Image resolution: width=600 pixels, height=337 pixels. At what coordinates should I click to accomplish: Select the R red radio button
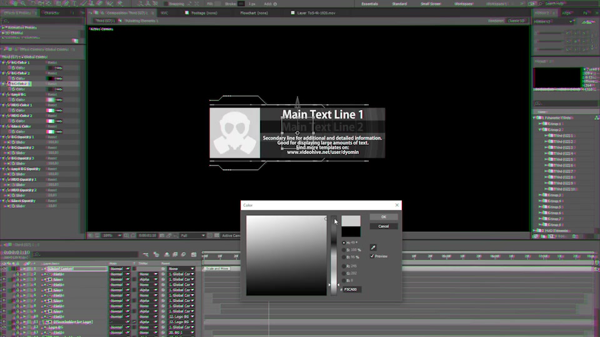[344, 266]
